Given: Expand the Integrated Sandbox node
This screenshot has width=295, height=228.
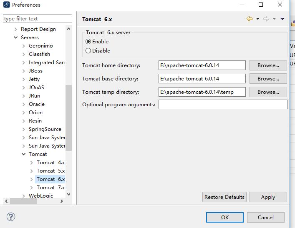Looking at the screenshot, I should [x=23, y=63].
